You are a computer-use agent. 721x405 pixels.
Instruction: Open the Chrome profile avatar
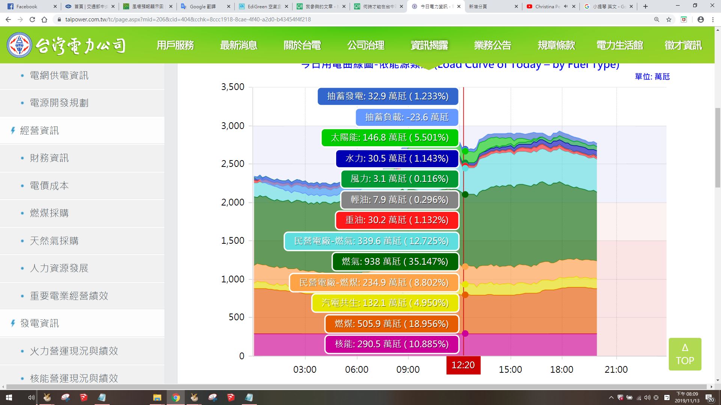[x=701, y=19]
